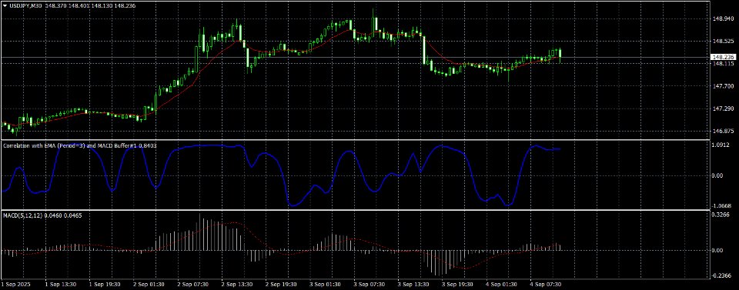Image resolution: width=739 pixels, height=290 pixels.
Task: Click the 2 Sep 01:30 time label
Action: pos(148,285)
